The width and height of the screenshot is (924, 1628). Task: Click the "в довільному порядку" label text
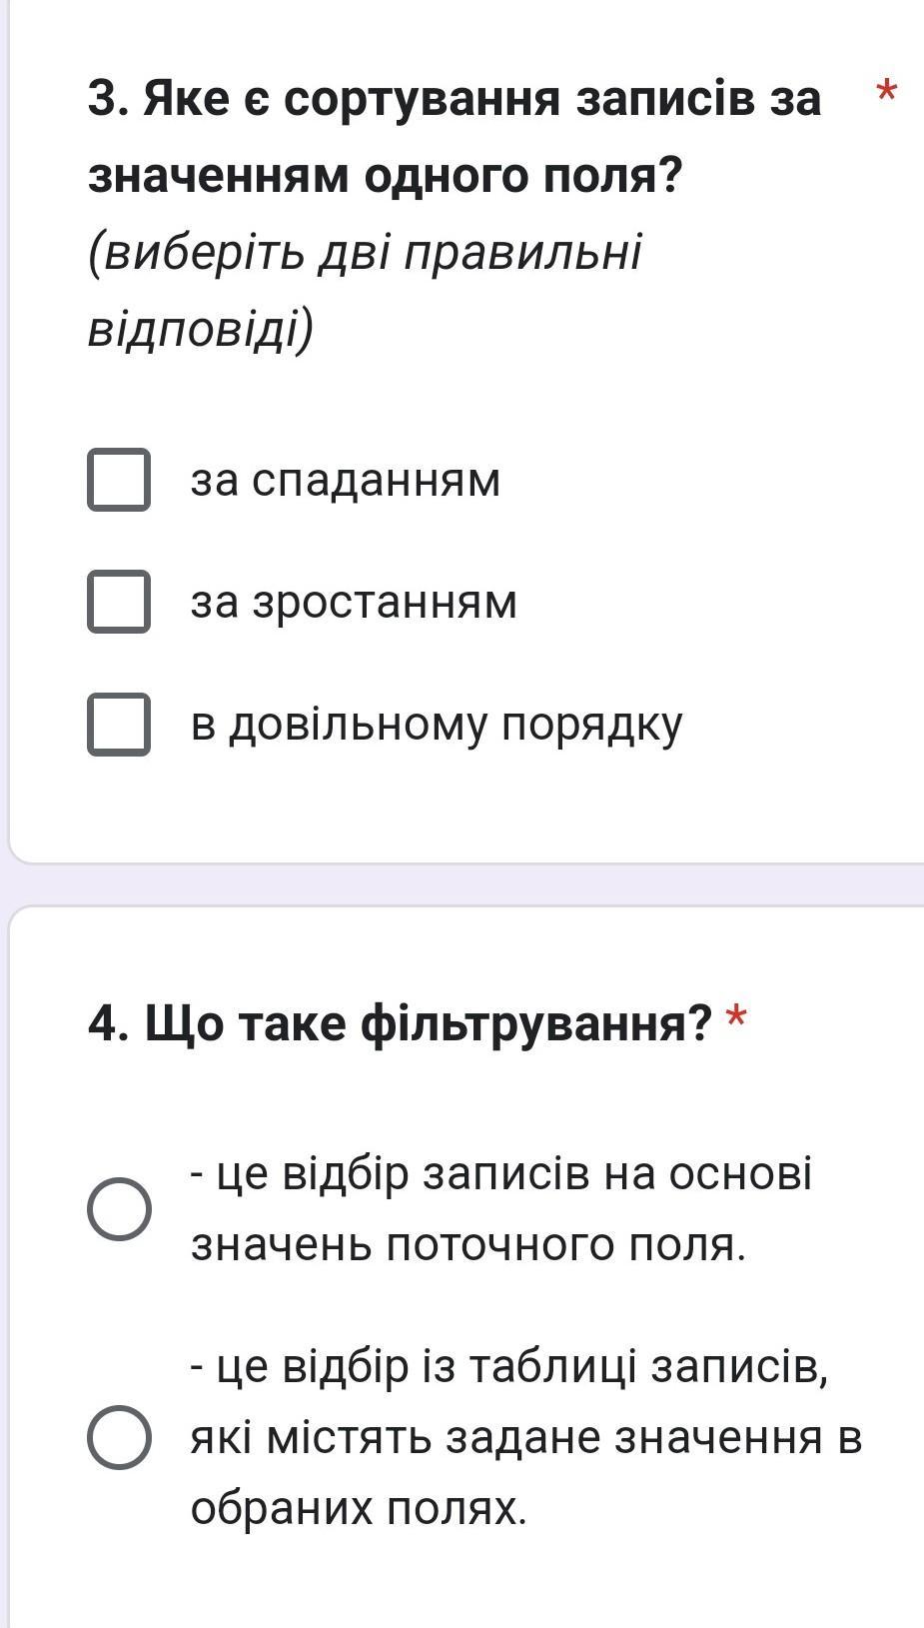pos(437,724)
